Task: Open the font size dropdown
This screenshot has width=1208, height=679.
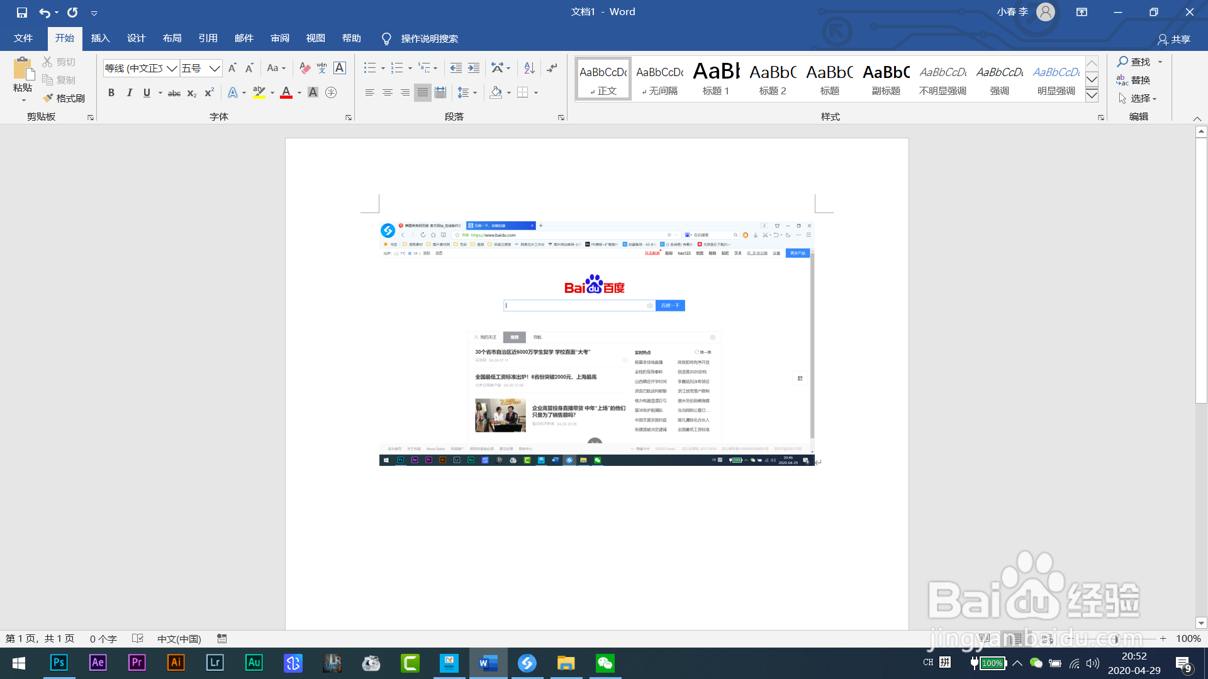Action: pos(215,68)
